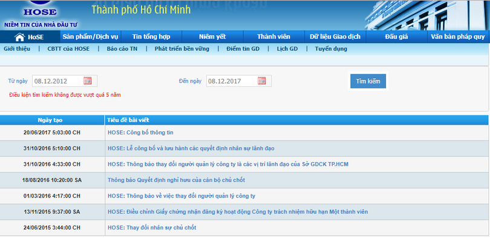Select date cell 01/03/2016 4:17:00 CH

point(52,196)
